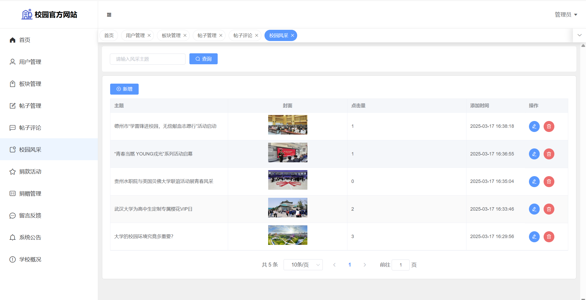Expand the 10条/页 page size selector
This screenshot has height=300, width=586.
tap(303, 265)
